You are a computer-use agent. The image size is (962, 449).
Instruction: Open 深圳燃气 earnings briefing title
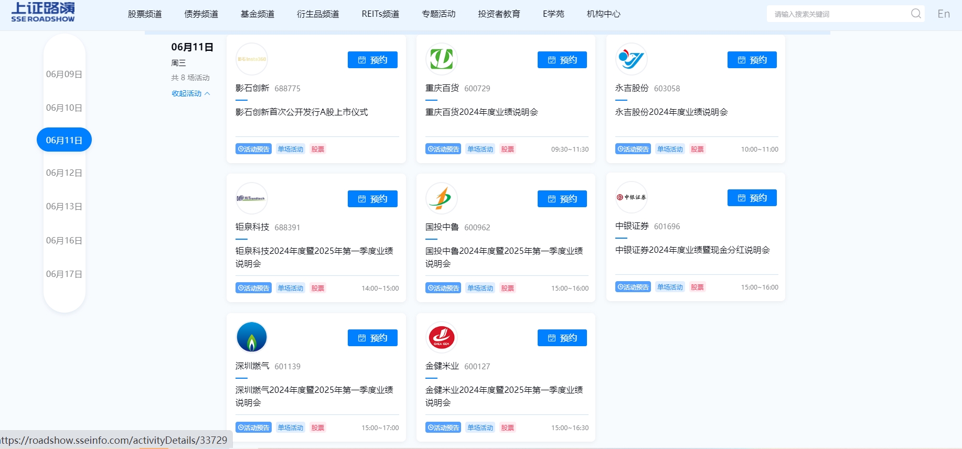click(x=314, y=396)
